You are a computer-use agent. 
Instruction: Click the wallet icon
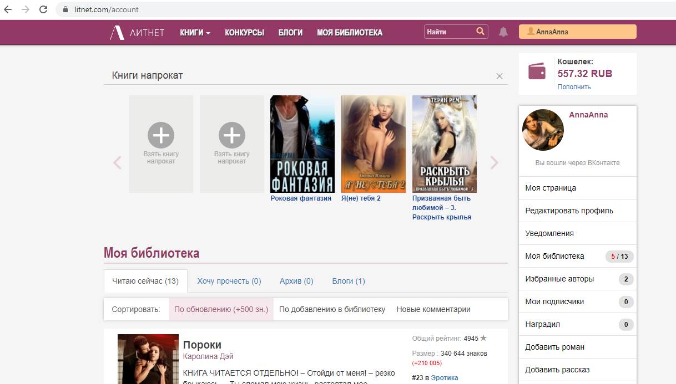pos(537,72)
